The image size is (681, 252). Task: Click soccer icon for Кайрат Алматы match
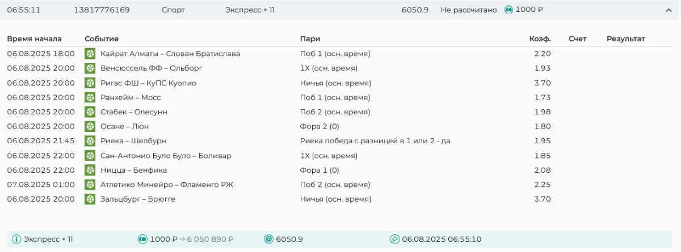90,54
